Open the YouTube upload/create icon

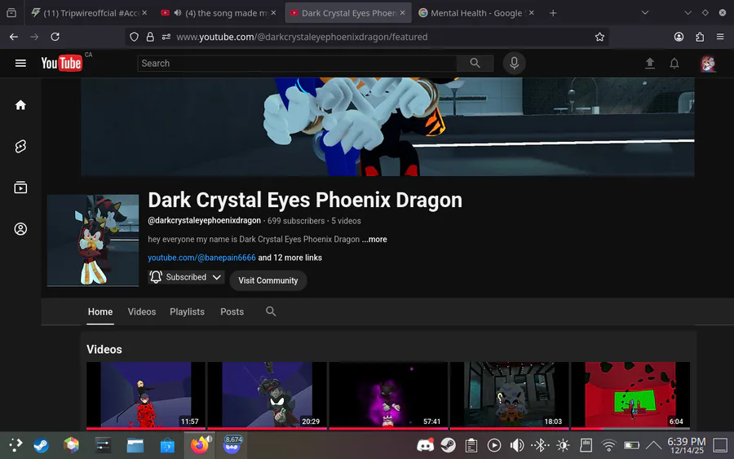click(x=650, y=63)
